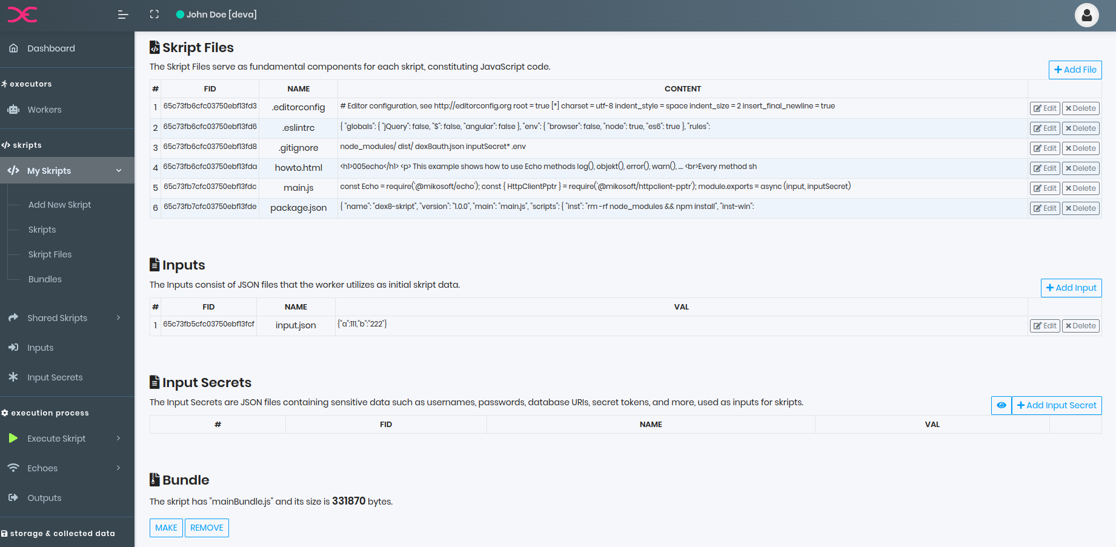Delete the input.json input row
The image size is (1116, 547).
pyautogui.click(x=1080, y=326)
